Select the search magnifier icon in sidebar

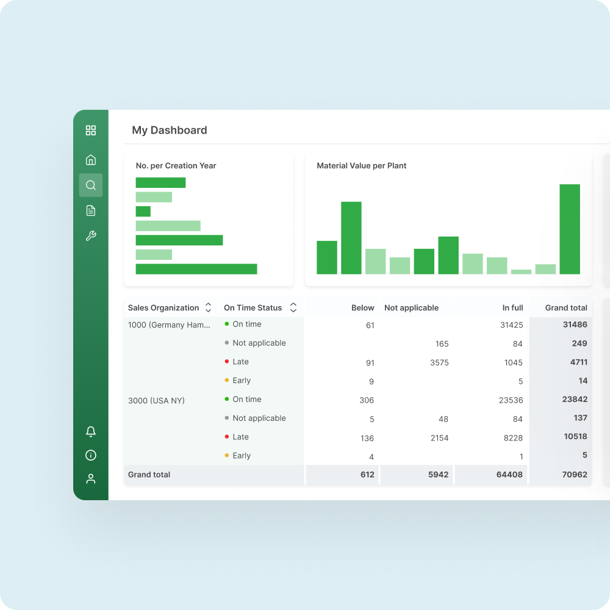pos(91,185)
